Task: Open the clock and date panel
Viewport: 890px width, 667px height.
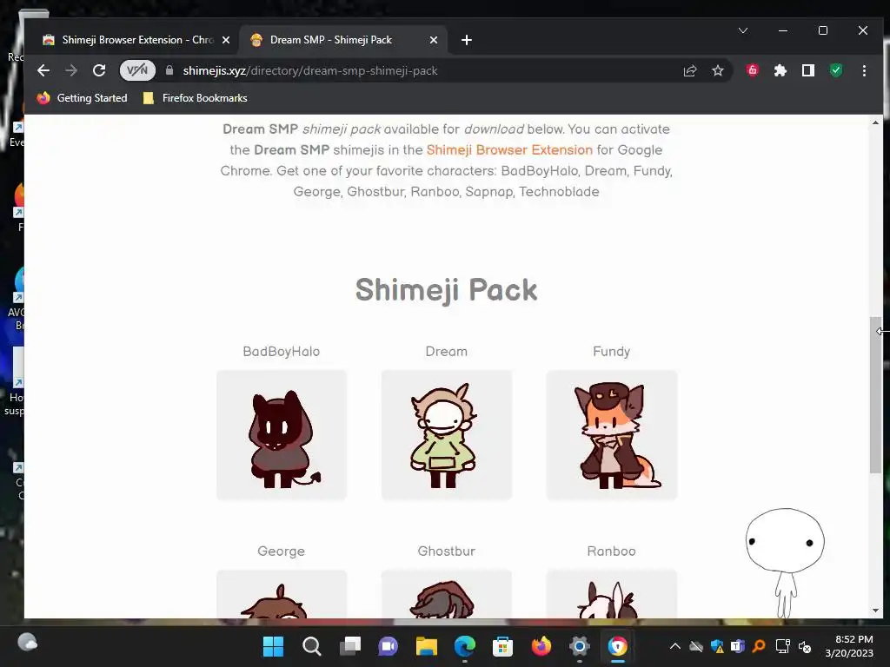Action: click(x=849, y=646)
